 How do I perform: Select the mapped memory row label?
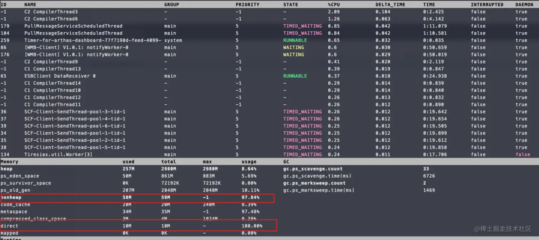(x=9, y=233)
